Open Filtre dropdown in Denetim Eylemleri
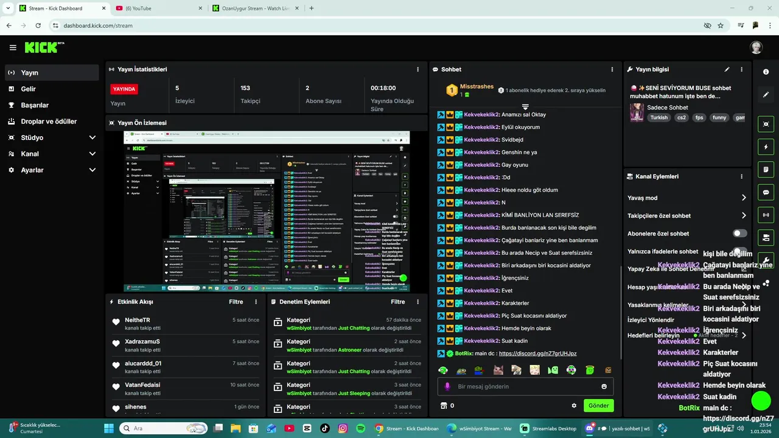Screen dimensions: 779x438 (x=397, y=302)
